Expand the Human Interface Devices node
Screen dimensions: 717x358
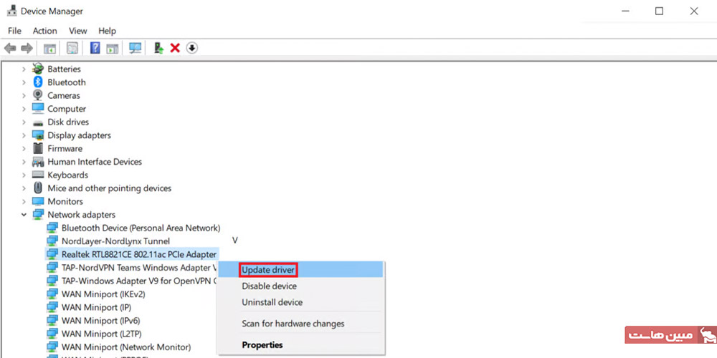coord(24,162)
